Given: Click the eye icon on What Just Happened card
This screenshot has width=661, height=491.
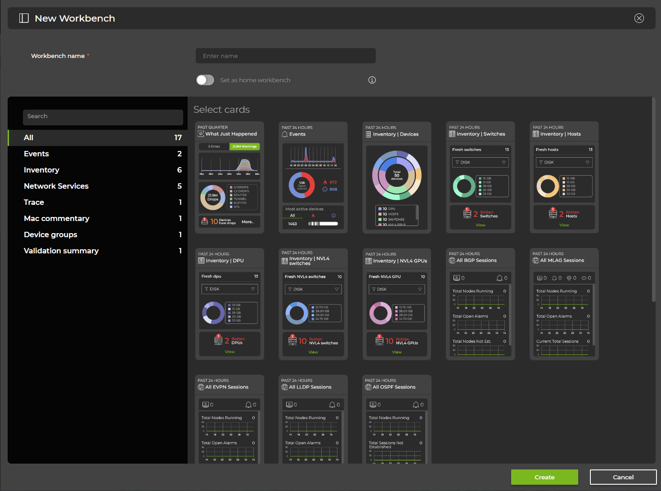Looking at the screenshot, I should [x=200, y=134].
